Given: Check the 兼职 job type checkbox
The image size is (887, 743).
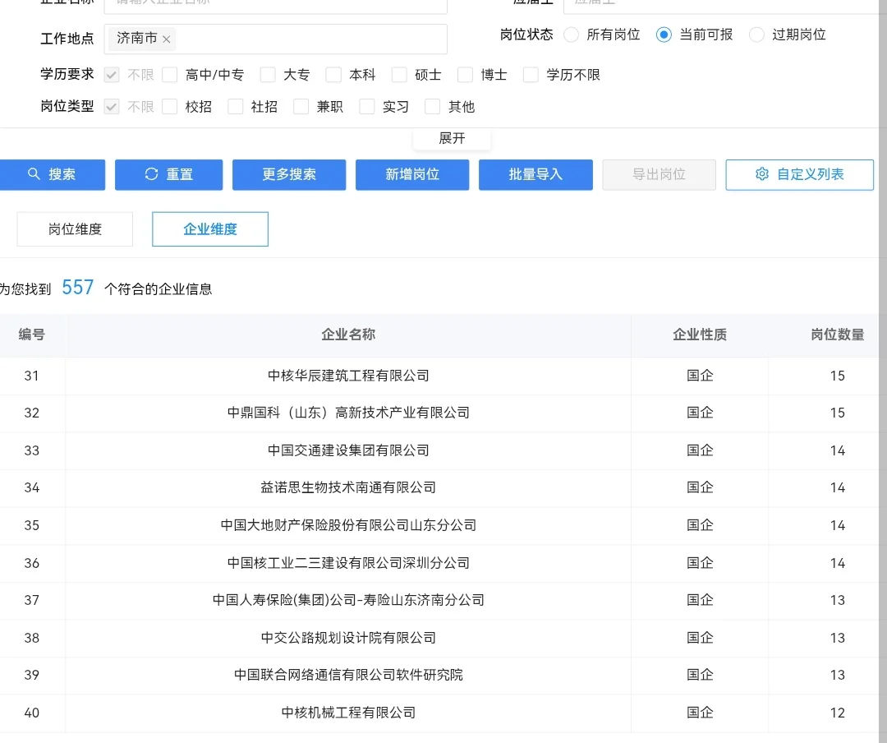Looking at the screenshot, I should coord(301,107).
